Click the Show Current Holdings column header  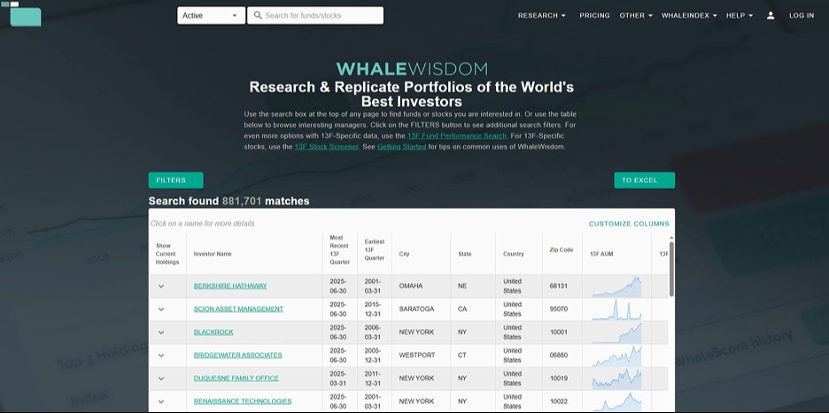[x=167, y=254]
